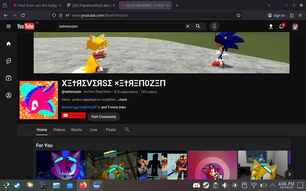This screenshot has width=306, height=191.
Task: Bookmark this page with the star icon
Action: coord(238,15)
